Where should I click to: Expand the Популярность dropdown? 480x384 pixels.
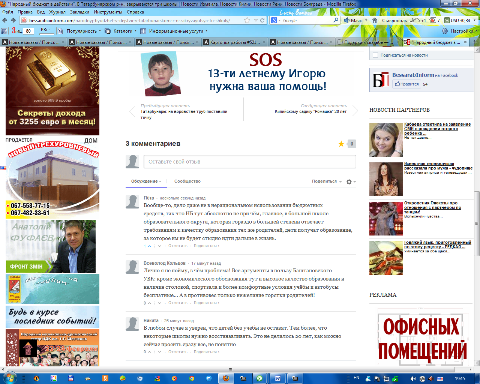(x=100, y=31)
